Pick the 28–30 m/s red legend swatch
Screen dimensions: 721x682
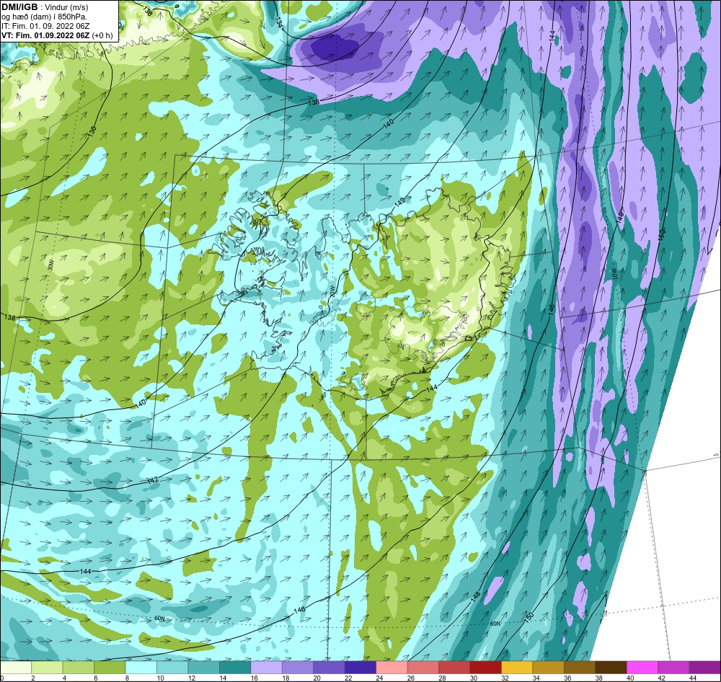click(x=454, y=668)
